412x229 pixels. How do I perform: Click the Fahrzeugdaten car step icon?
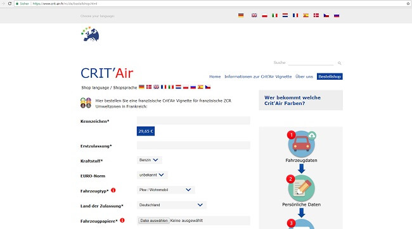tap(301, 144)
